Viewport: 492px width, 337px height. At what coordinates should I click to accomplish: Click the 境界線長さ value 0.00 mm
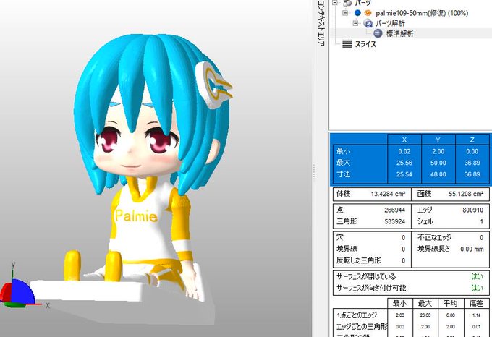[472, 249]
